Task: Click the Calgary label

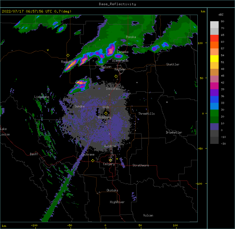Action: point(109,164)
